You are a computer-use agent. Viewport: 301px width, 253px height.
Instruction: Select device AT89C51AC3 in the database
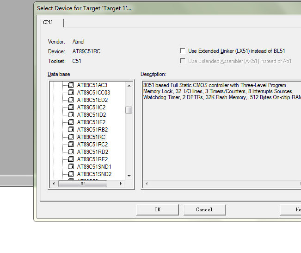pyautogui.click(x=92, y=85)
